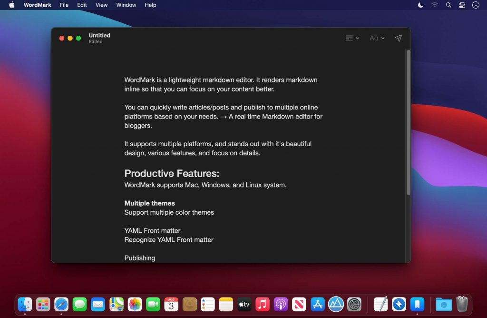Click the Wi-Fi status icon
The height and width of the screenshot is (318, 487).
(435, 5)
